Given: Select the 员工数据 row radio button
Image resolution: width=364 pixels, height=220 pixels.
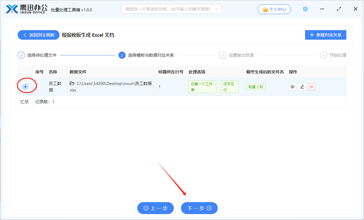Looking at the screenshot, I should tap(25, 87).
